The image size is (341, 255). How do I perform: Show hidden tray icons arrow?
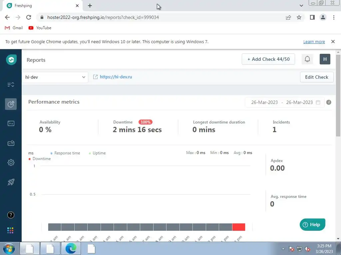coord(283,249)
